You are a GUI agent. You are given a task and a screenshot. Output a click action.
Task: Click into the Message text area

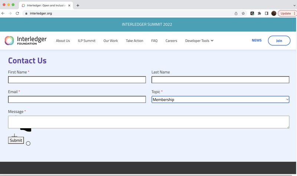pyautogui.click(x=149, y=122)
